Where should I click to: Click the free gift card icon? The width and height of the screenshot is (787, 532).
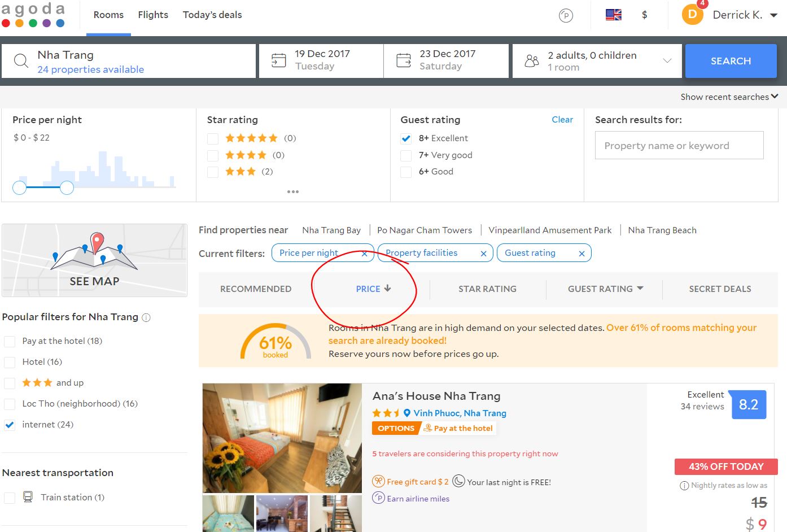(x=378, y=481)
